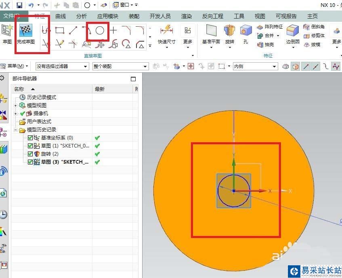Viewport: 342px width, 278px height.
Task: Click the shaded cube display icon
Action: click(x=295, y=66)
